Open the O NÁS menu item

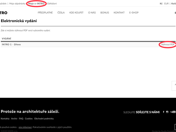pyautogui.click(x=92, y=13)
